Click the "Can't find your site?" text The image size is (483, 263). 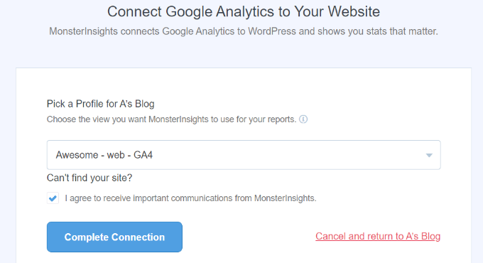(x=89, y=178)
